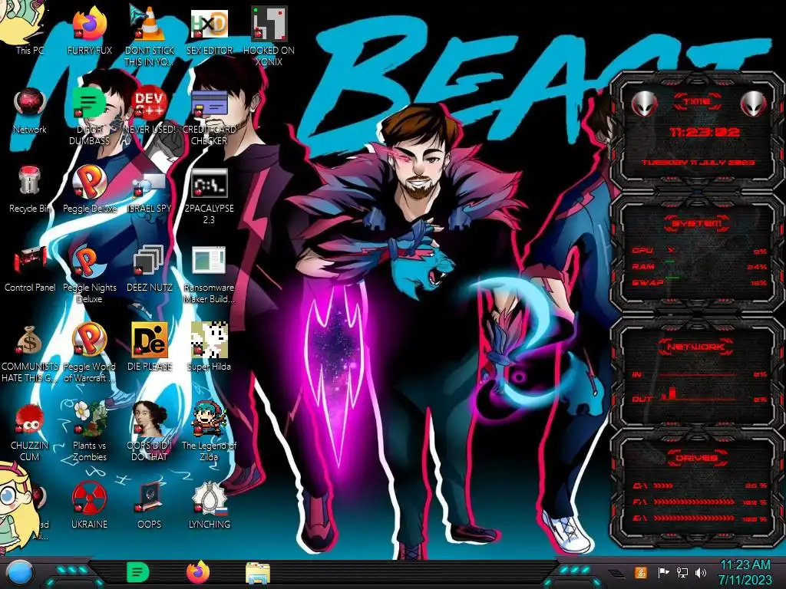Click the orange Java tray icon
786x589 pixels.
(641, 572)
